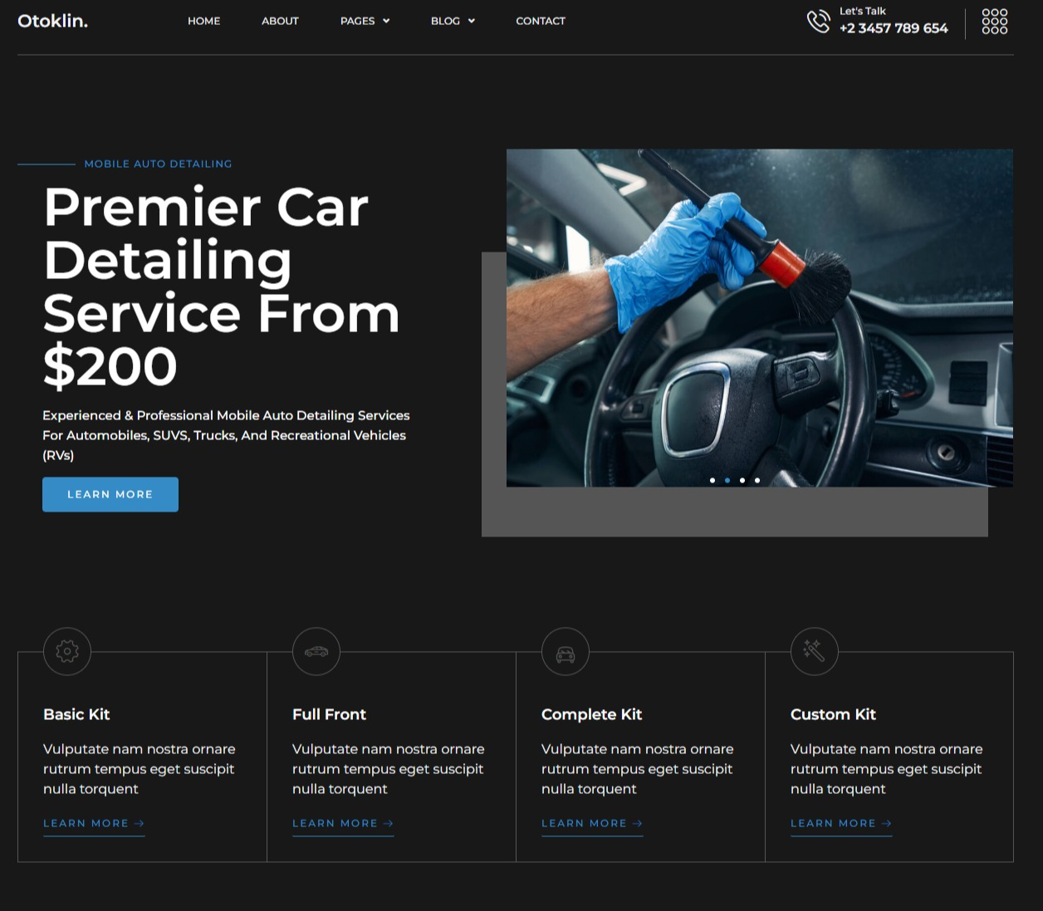Click the phone call icon in header
Viewport: 1043px width, 911px height.
pos(818,21)
